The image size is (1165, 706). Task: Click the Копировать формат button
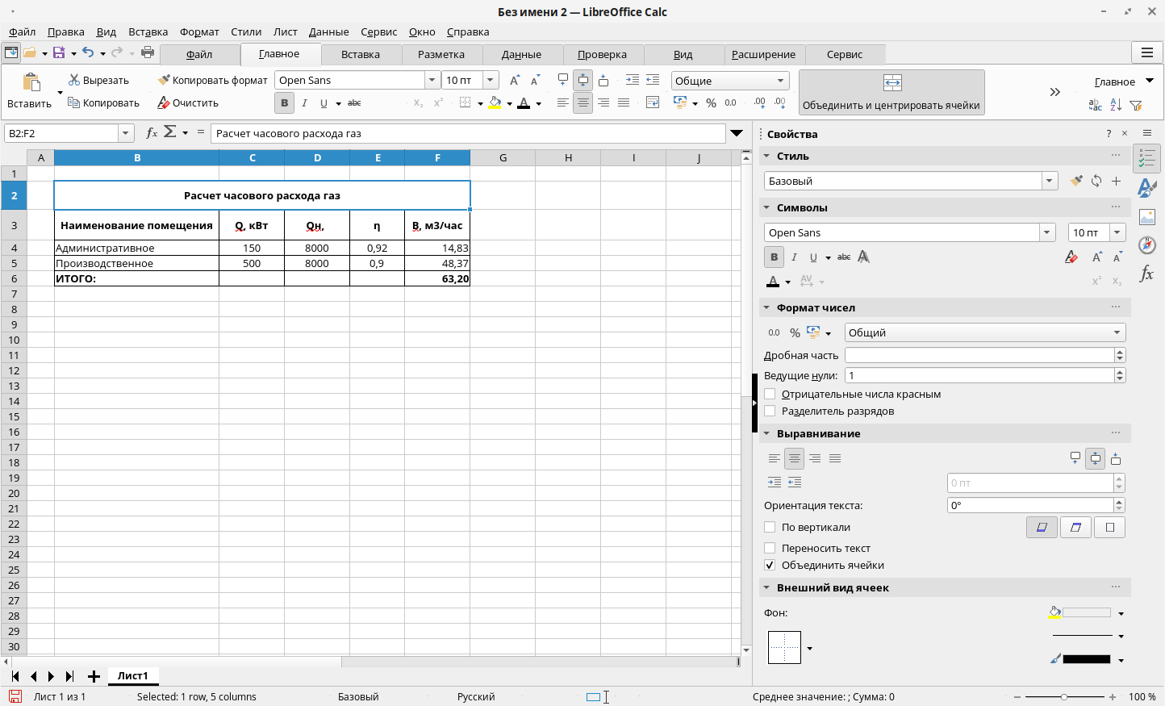[x=212, y=81]
